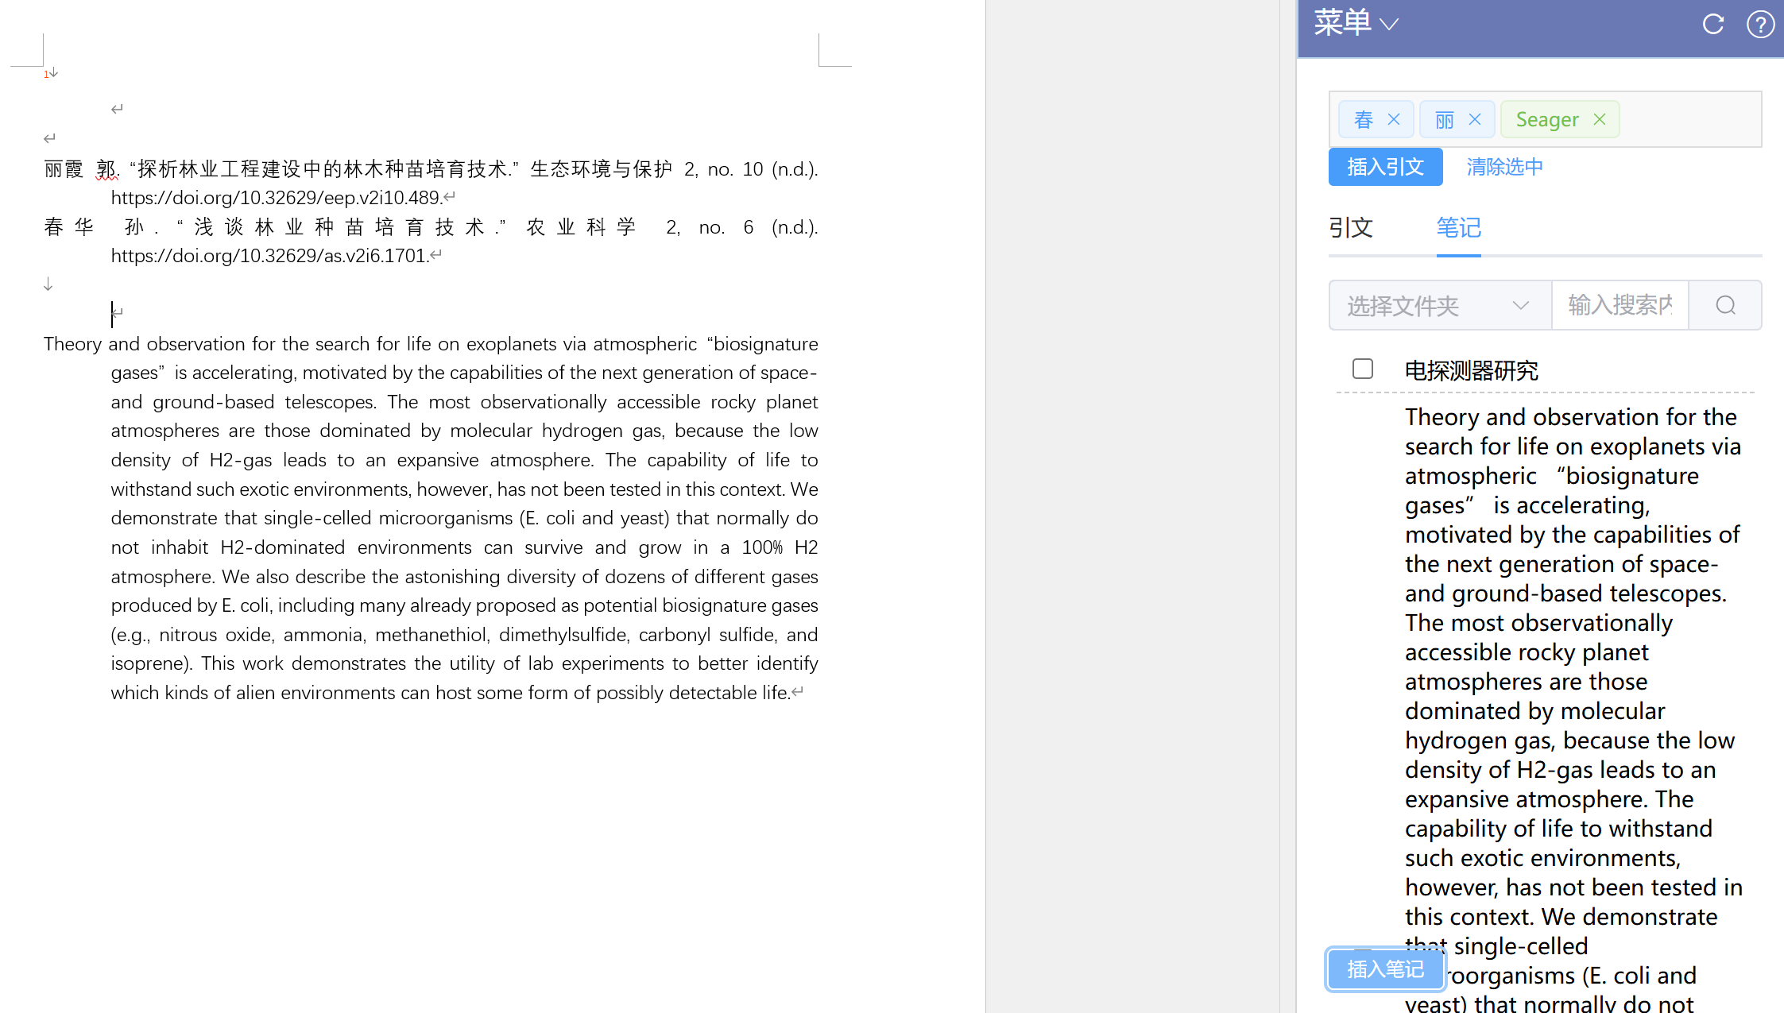The height and width of the screenshot is (1013, 1784).
Task: Click the word 'Theory' starting the document paragraph
Action: pyautogui.click(x=72, y=344)
